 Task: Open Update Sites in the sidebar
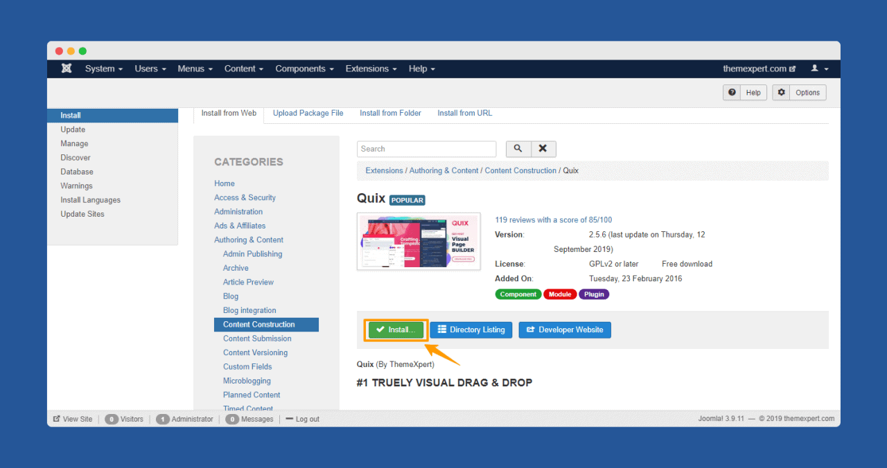[82, 214]
